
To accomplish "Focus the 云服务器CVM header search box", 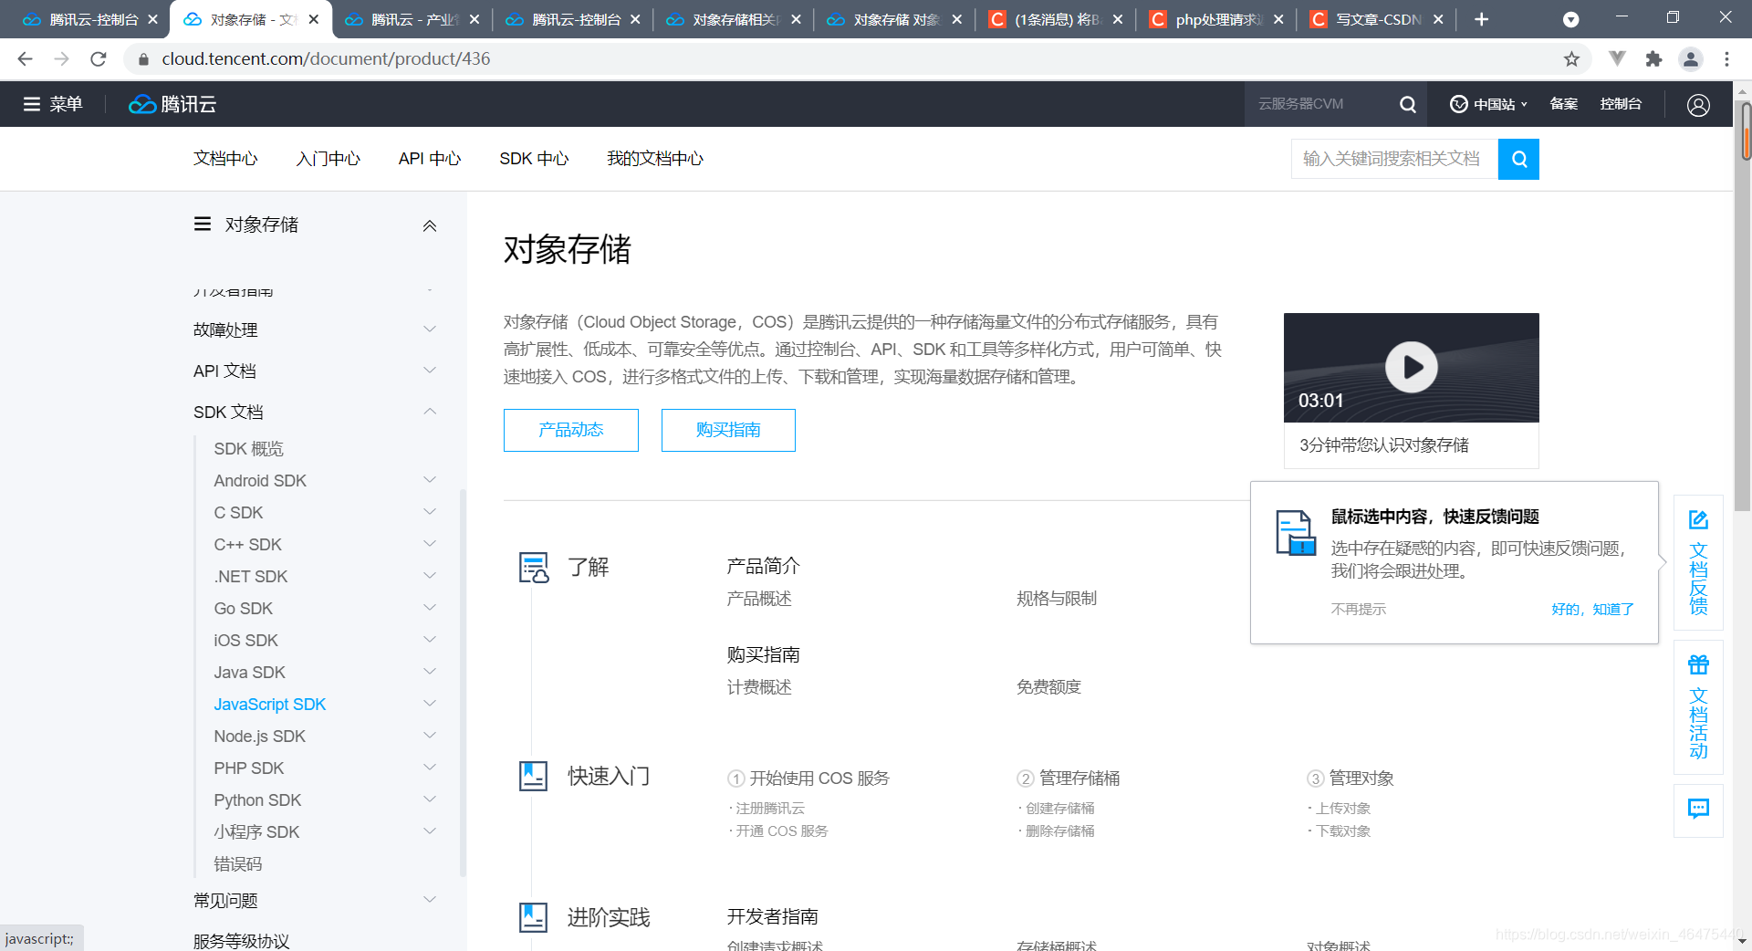I will click(1323, 104).
